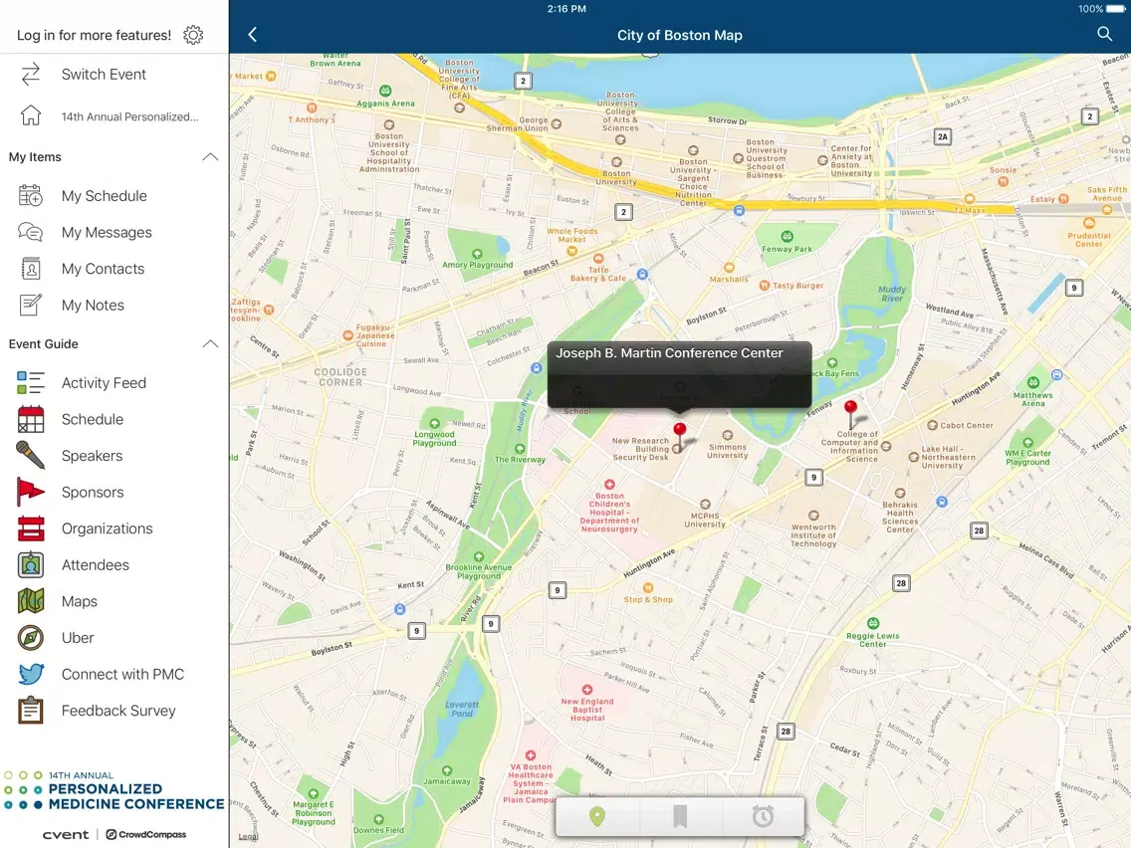Tap the MCPHS University map label

pyautogui.click(x=705, y=520)
